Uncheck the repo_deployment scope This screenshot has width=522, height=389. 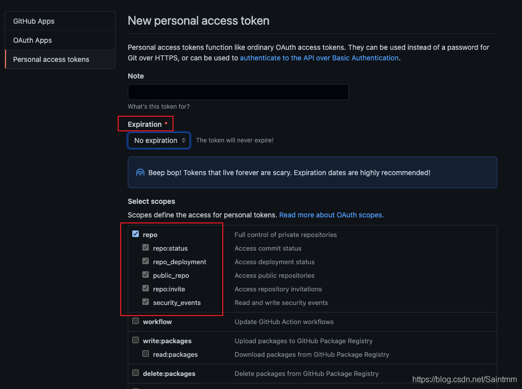145,261
